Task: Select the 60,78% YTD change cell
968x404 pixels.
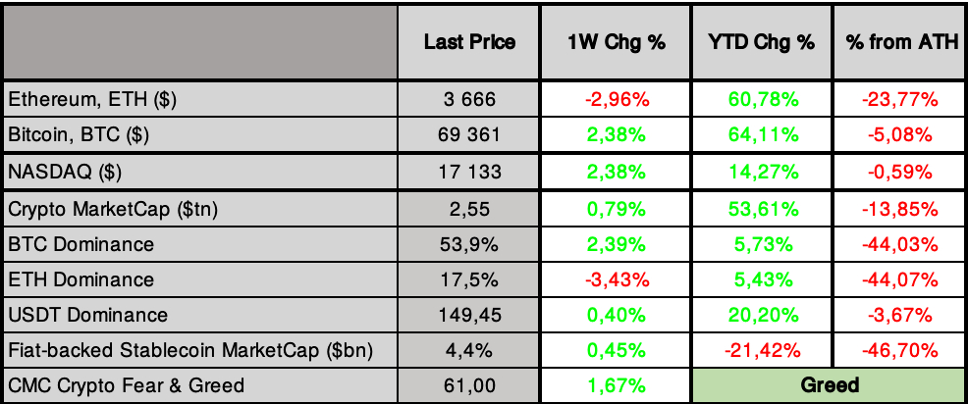Action: click(761, 99)
